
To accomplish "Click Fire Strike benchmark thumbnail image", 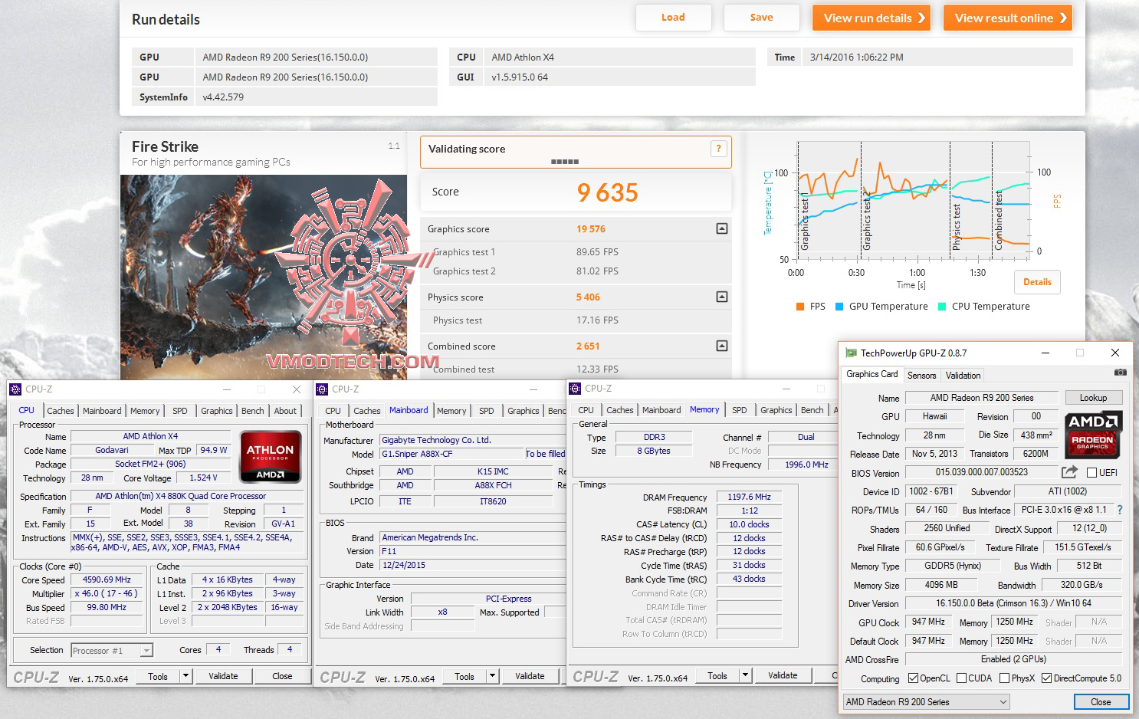I will [264, 277].
